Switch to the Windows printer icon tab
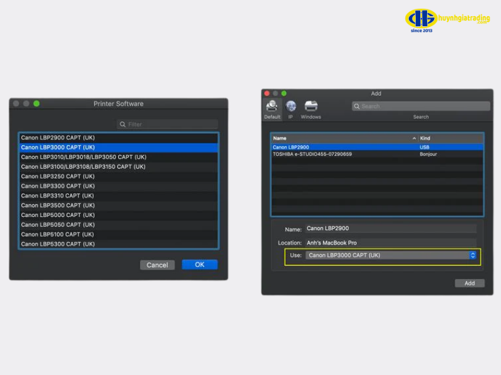Viewport: 501px width, 375px height. 311,107
